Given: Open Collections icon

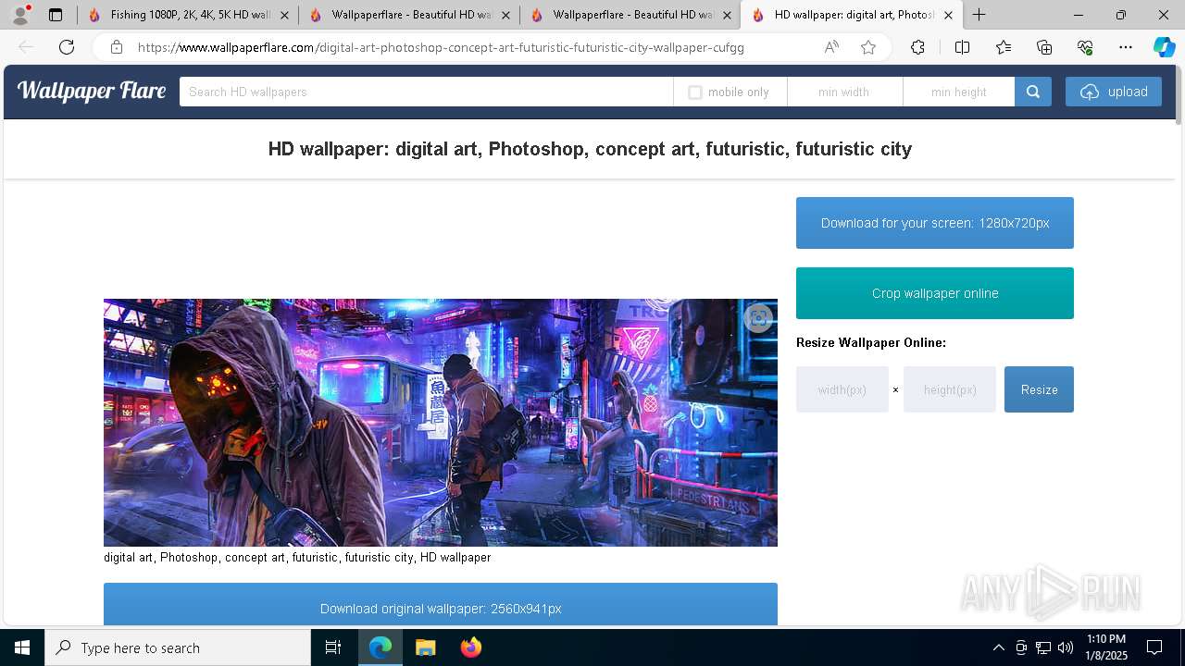Looking at the screenshot, I should (x=1044, y=47).
